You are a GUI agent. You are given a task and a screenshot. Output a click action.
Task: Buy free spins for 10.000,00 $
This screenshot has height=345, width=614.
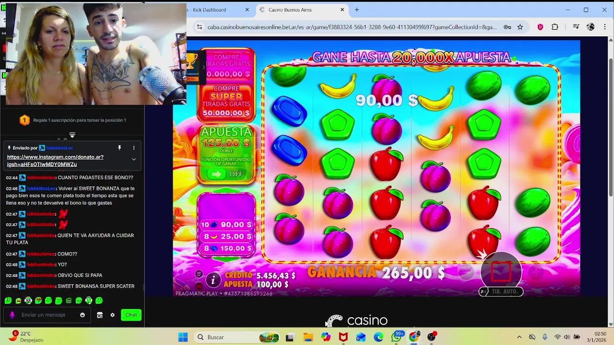(x=226, y=65)
